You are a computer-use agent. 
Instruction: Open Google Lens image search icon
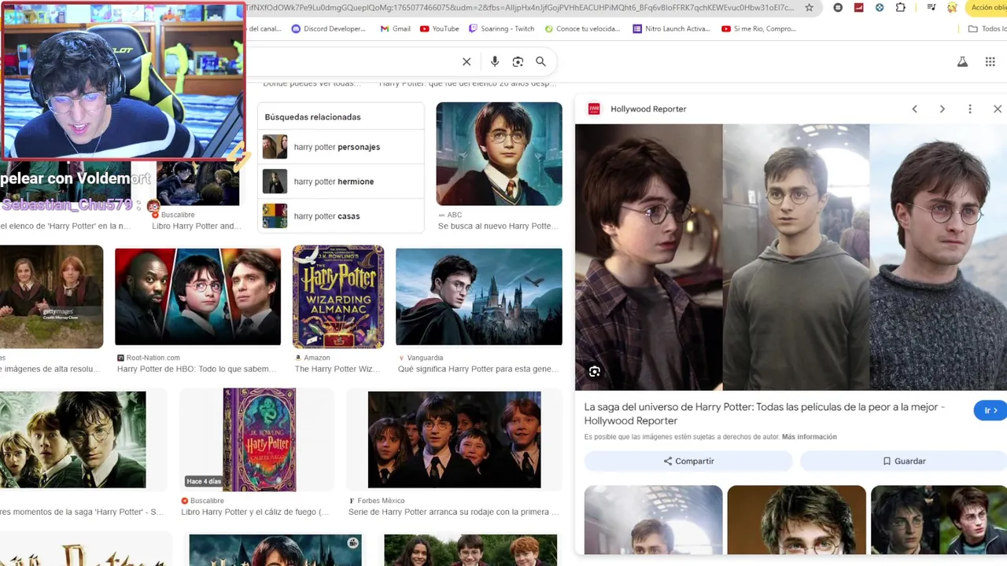tap(518, 61)
